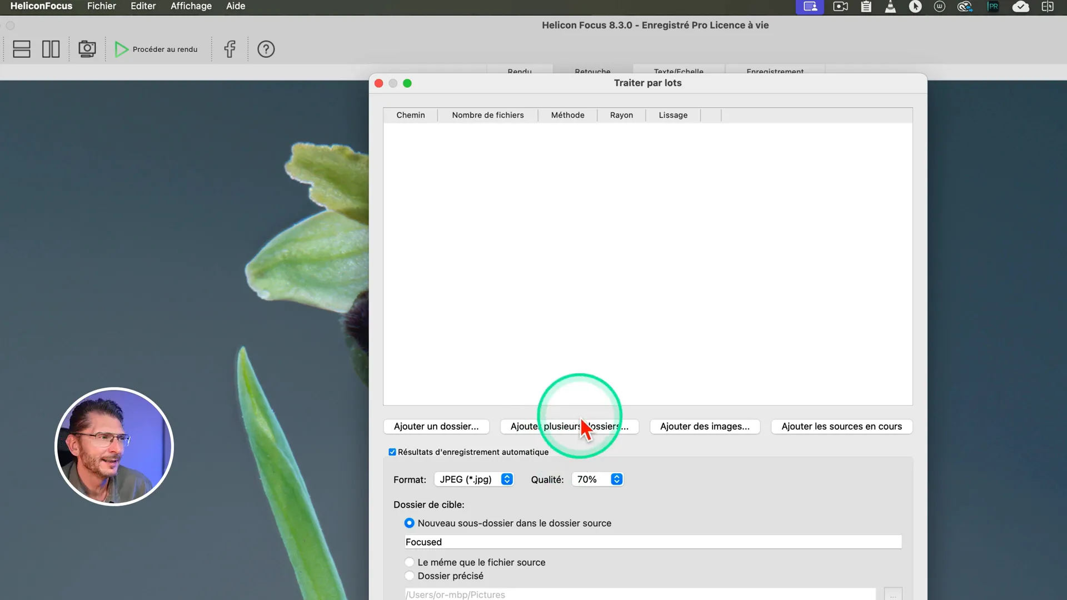1067x600 pixels.
Task: Switch to the Rendu tab
Action: 520,71
